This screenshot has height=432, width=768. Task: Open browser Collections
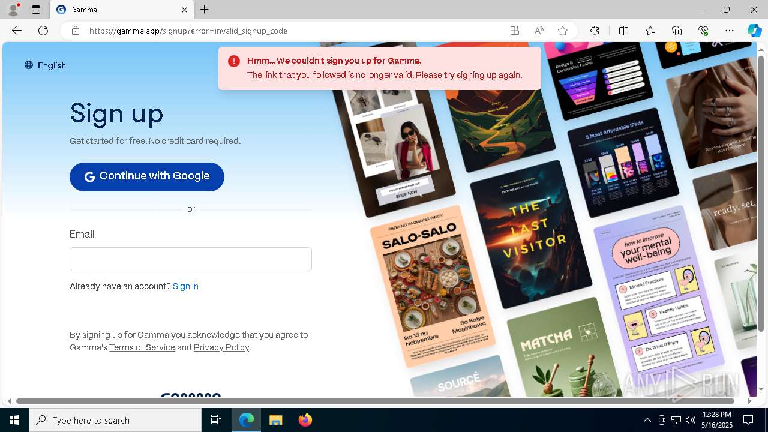(677, 31)
